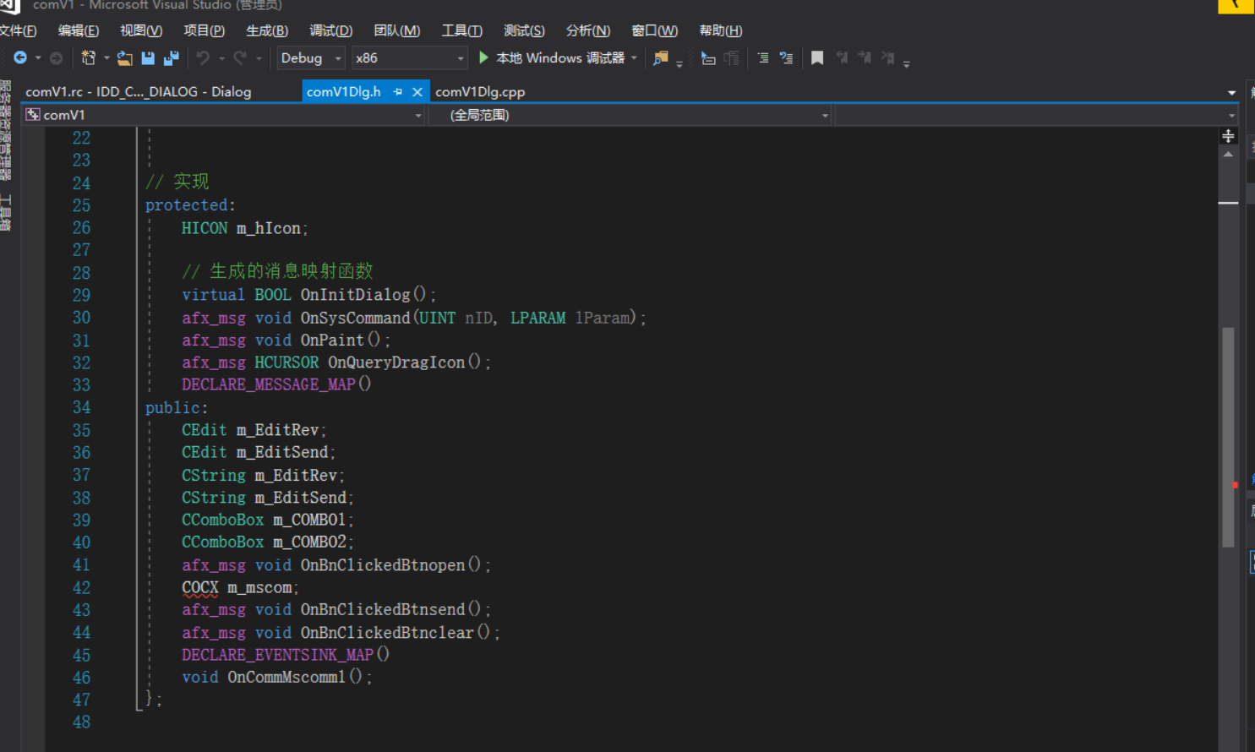
Task: Click the Navigate Forward arrow icon
Action: click(57, 57)
